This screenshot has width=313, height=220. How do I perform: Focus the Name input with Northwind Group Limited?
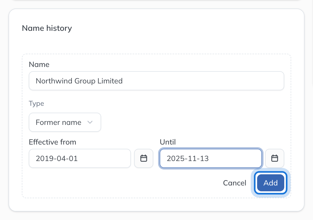tap(156, 81)
